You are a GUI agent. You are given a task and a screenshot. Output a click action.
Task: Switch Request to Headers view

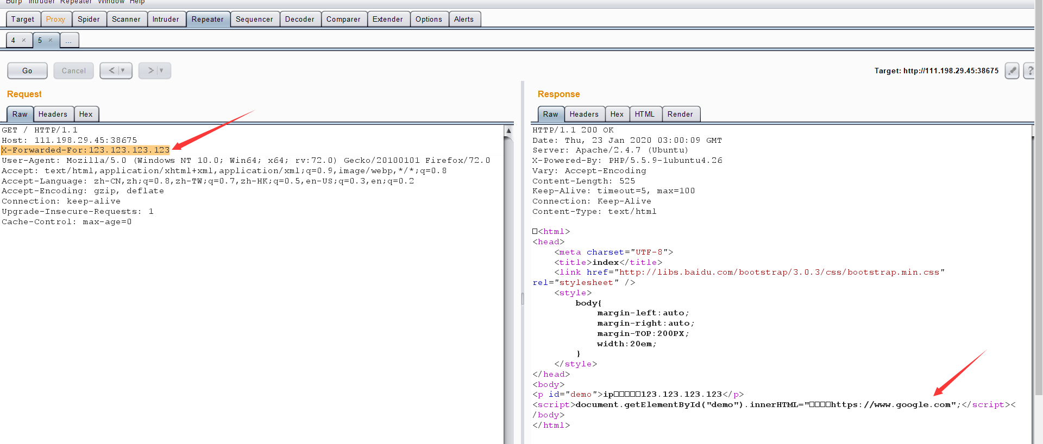pos(53,114)
